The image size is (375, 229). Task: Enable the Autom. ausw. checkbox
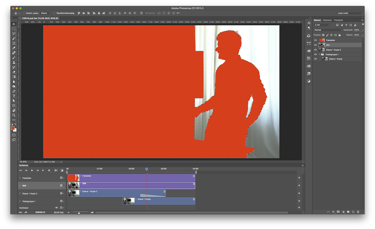24,13
